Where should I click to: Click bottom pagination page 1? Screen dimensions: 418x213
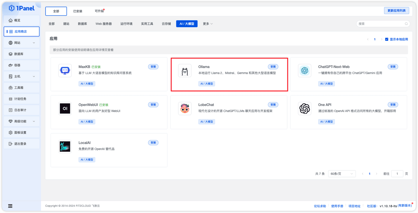click(x=370, y=174)
